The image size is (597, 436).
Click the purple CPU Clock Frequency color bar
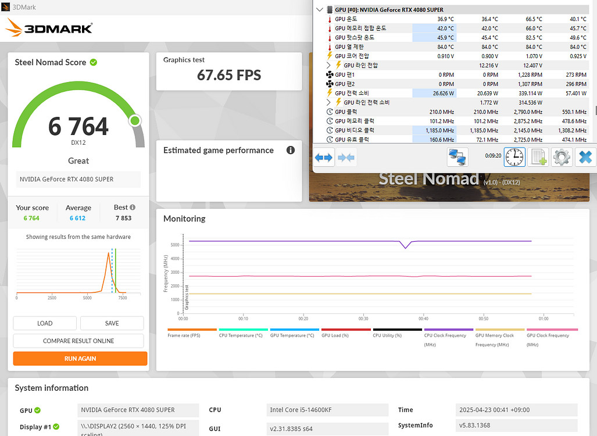coord(449,330)
